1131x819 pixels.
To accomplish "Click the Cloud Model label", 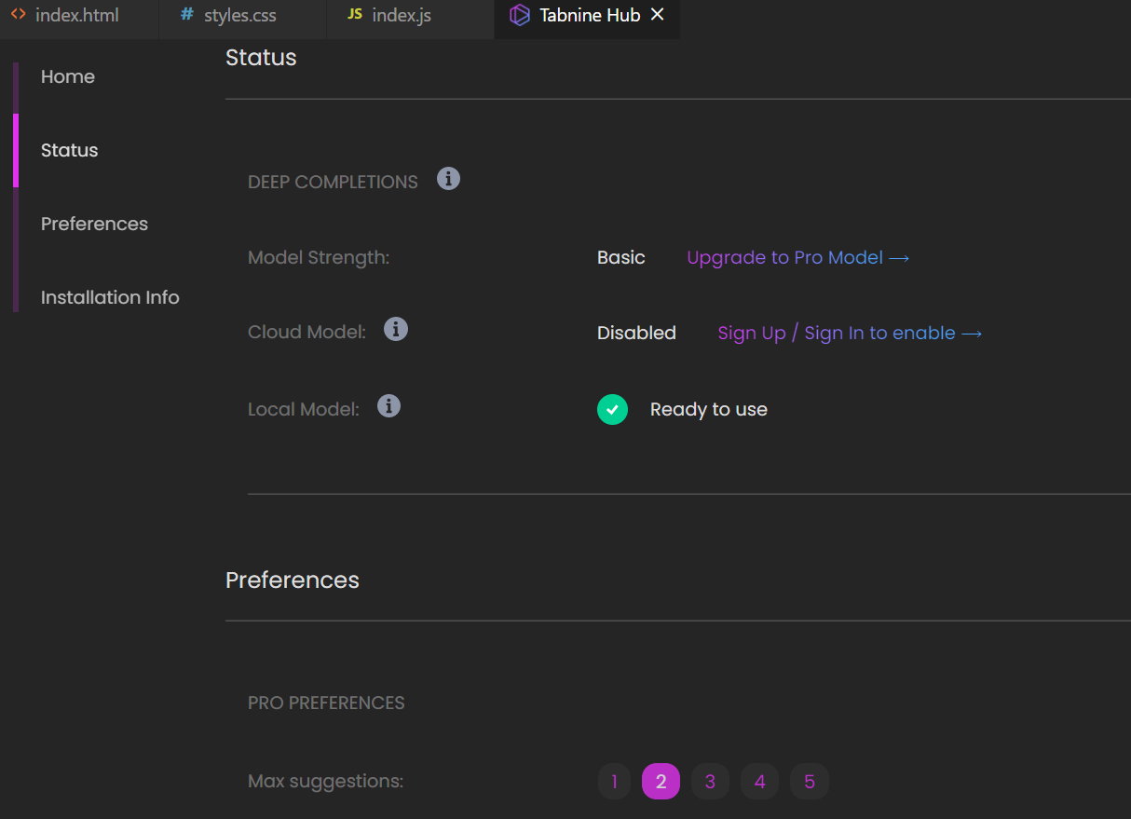I will [307, 332].
